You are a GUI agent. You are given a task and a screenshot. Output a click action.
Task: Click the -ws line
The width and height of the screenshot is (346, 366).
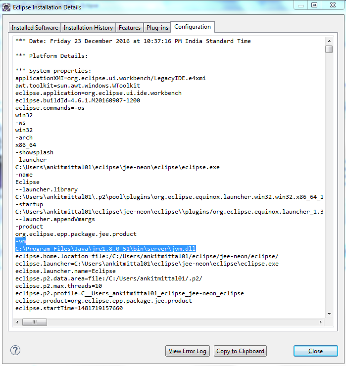(21, 123)
